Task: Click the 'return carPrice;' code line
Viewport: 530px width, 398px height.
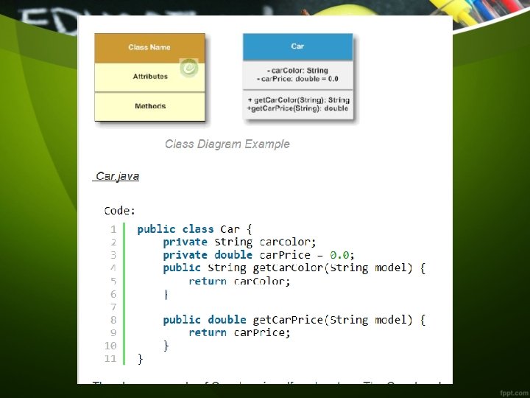Action: pyautogui.click(x=239, y=332)
